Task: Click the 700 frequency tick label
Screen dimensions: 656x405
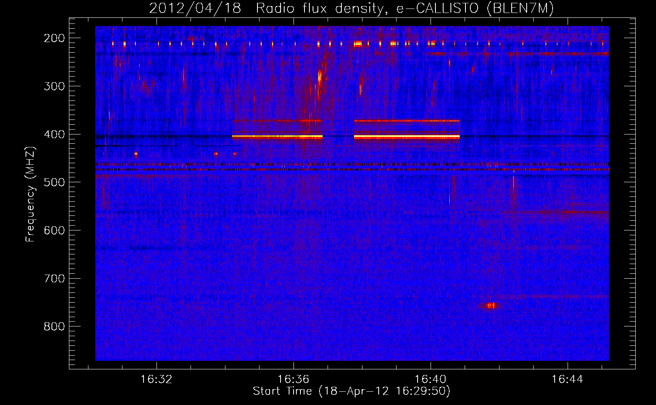Action: (x=54, y=279)
